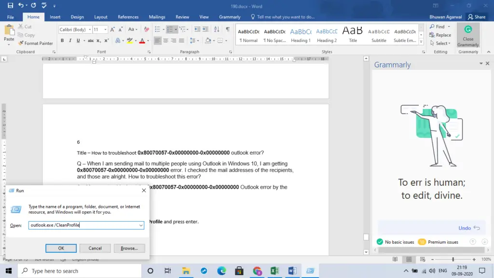Click the Copy command in the Clipboard group

[26, 35]
